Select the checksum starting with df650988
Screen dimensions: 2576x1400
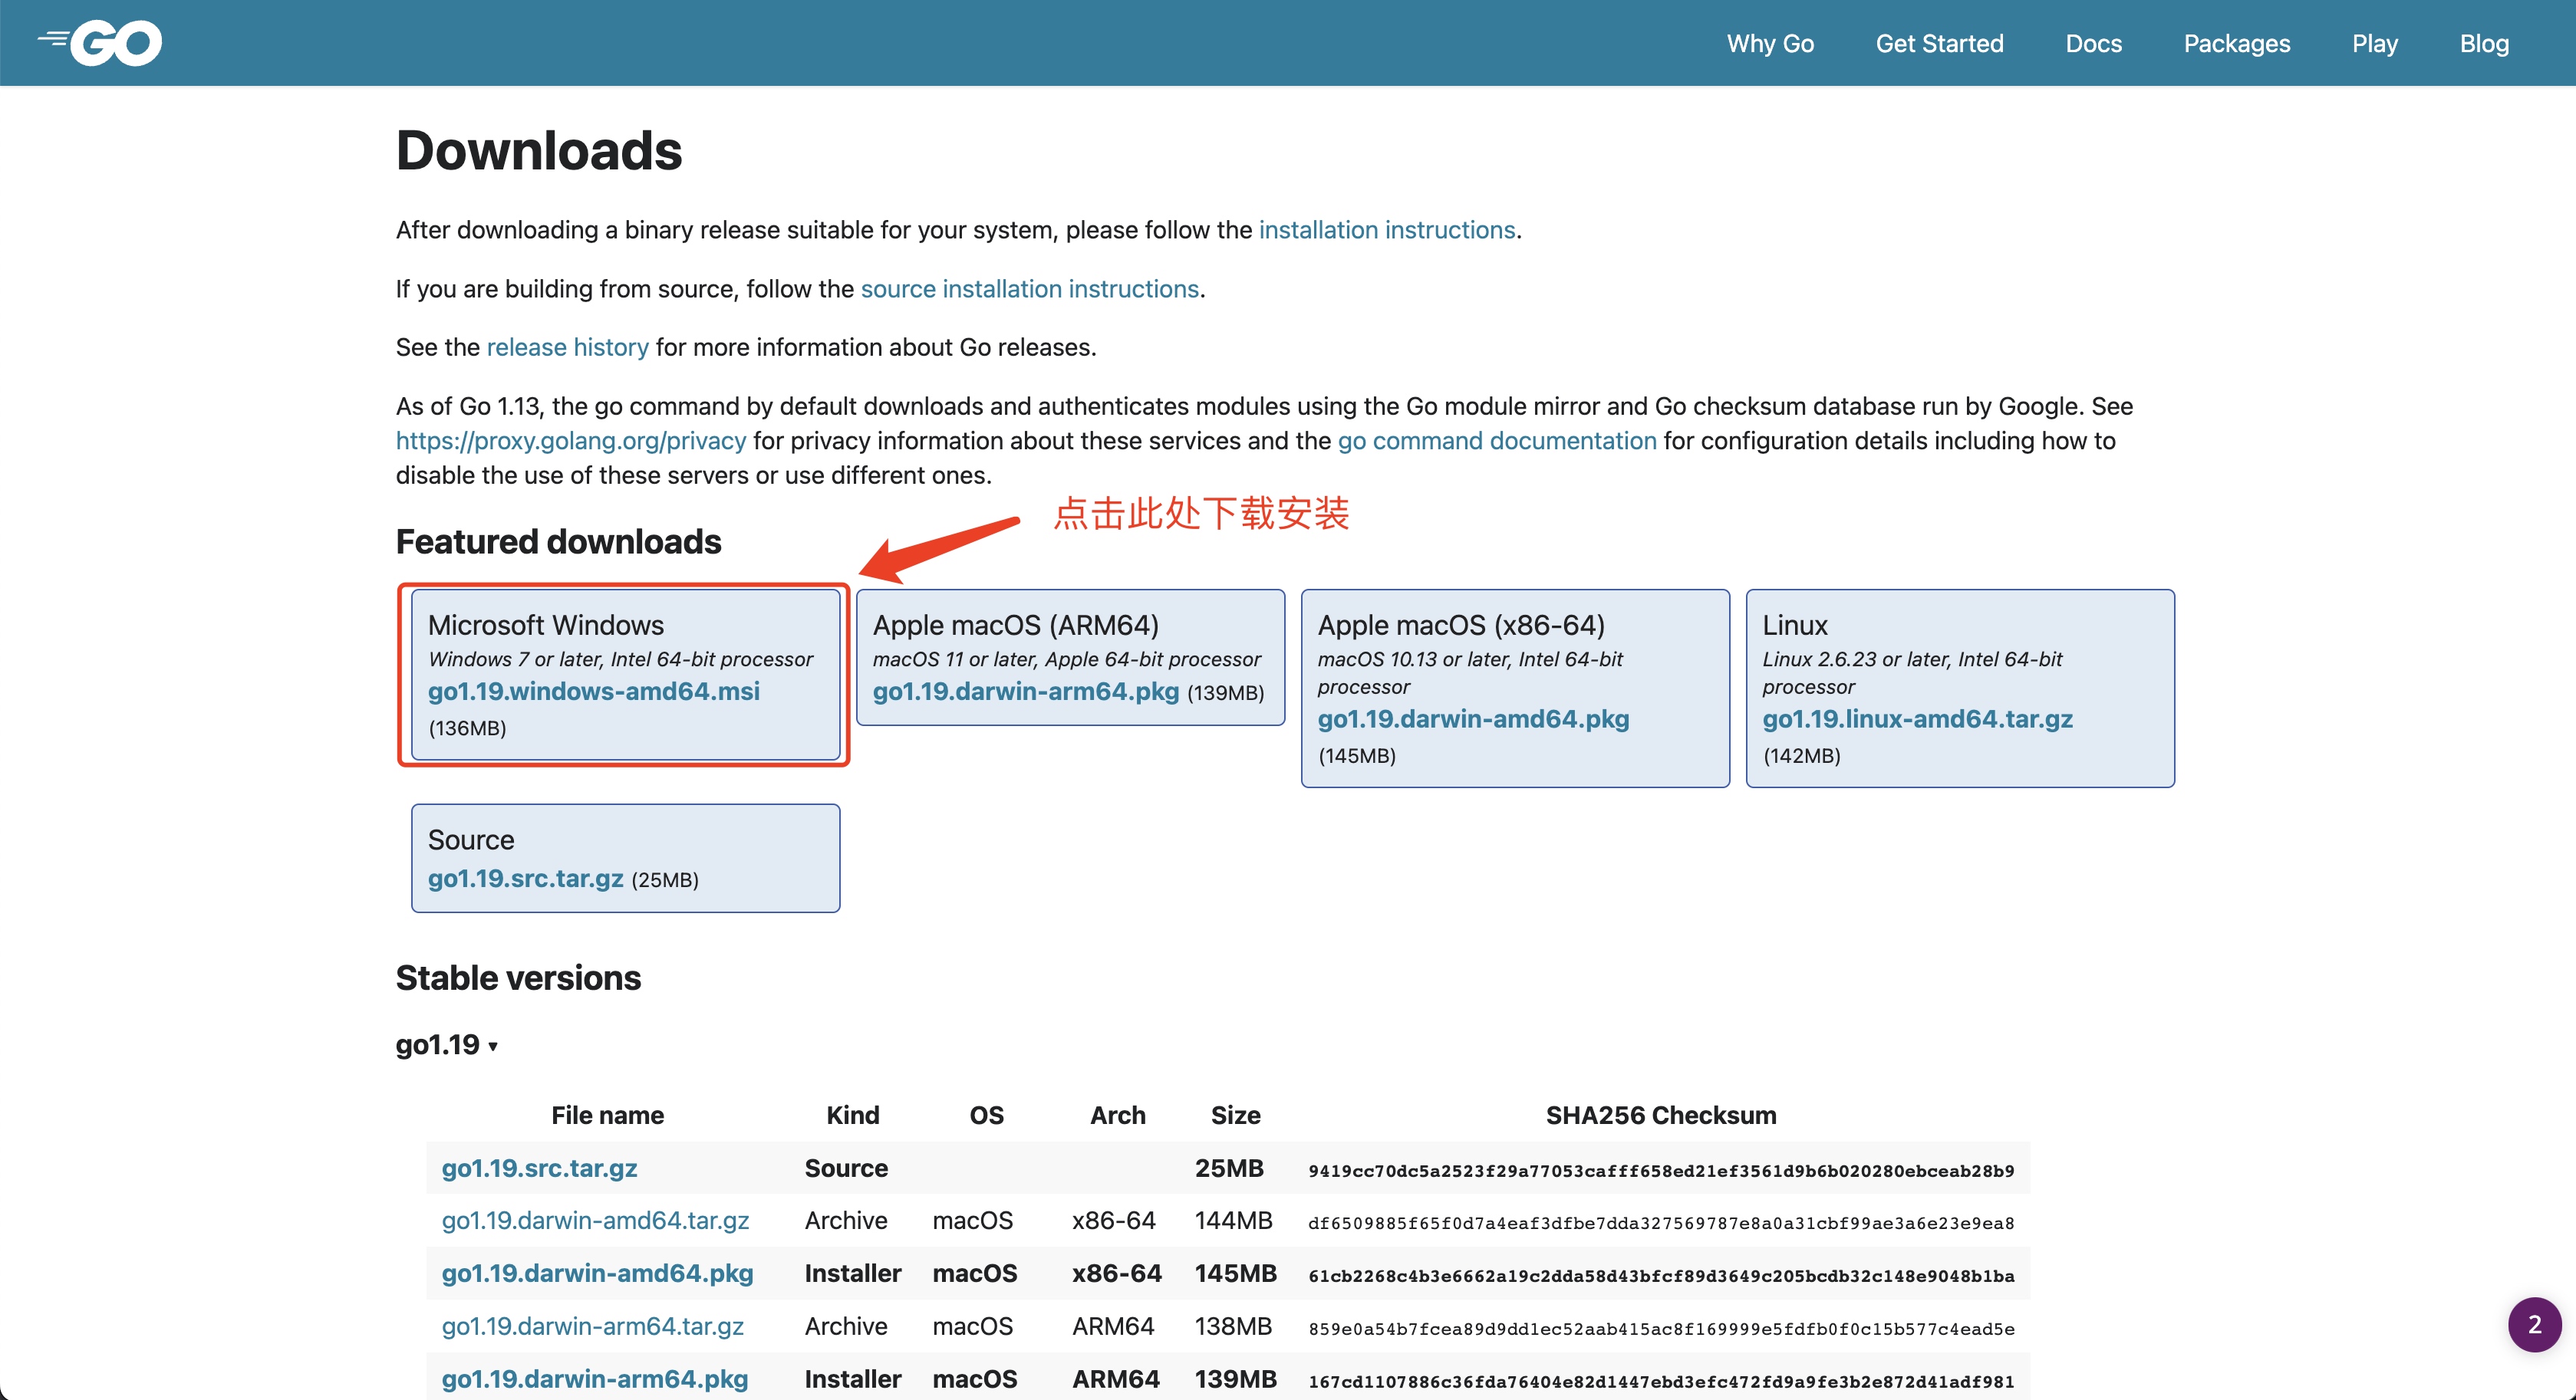pyautogui.click(x=1660, y=1224)
